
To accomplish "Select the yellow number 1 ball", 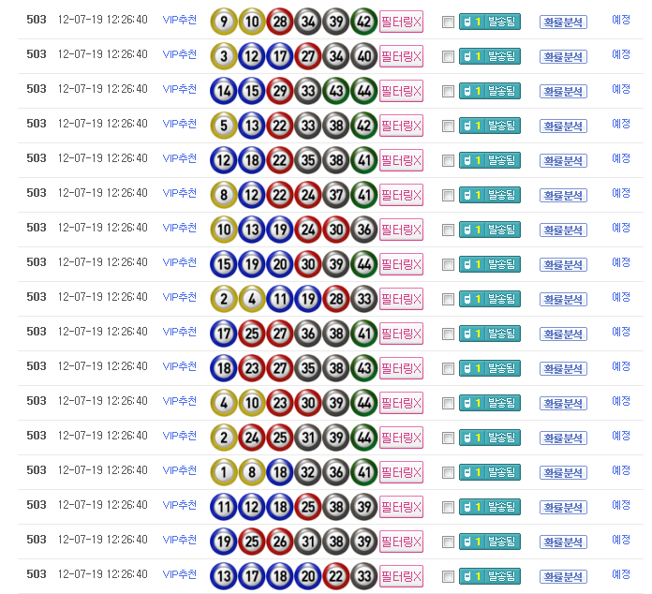I will 224,472.
